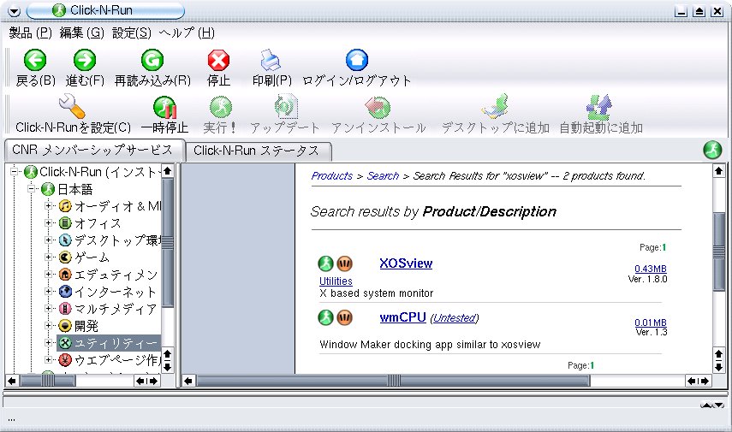
Task: Click the Add to Desktop (デスクトップに追加) icon
Action: coord(496,106)
